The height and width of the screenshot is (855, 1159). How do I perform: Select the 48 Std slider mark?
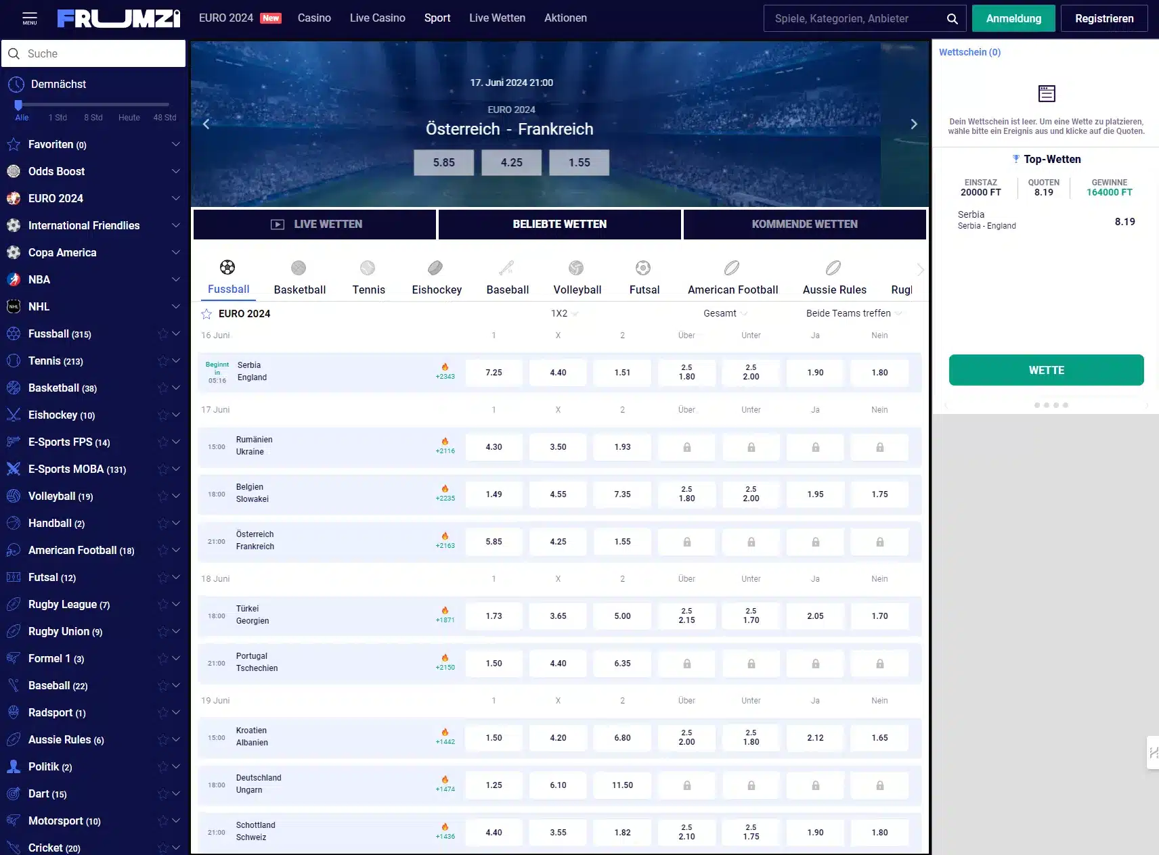click(165, 117)
